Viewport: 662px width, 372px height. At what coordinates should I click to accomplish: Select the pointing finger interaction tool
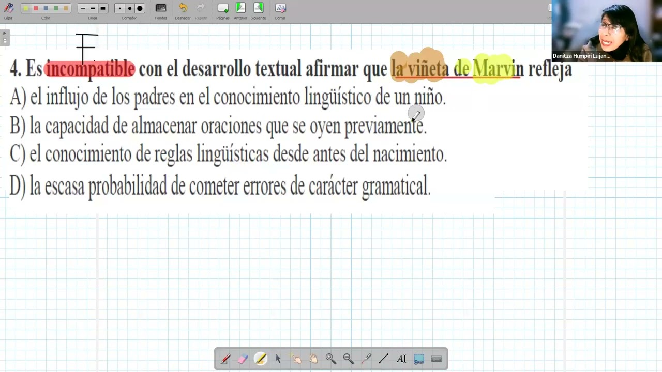coord(296,359)
